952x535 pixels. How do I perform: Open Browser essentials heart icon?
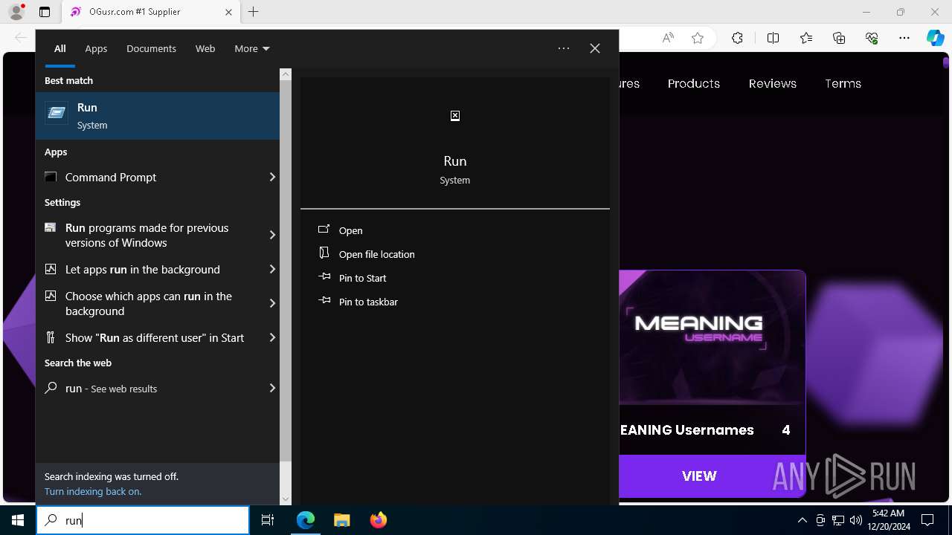(x=872, y=38)
